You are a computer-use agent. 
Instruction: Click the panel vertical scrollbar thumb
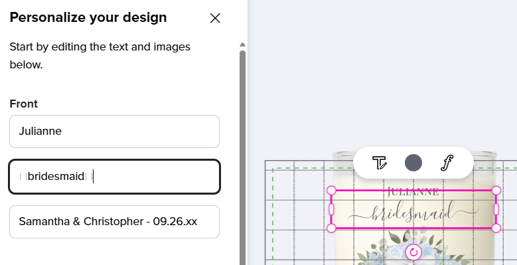tap(242, 157)
